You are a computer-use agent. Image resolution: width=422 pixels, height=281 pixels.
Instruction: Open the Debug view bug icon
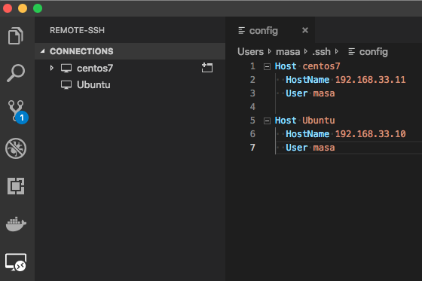16,148
